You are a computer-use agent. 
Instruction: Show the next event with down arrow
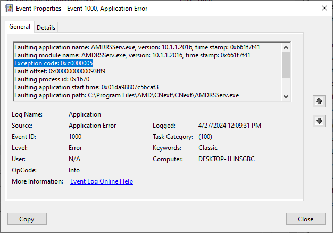[x=319, y=121]
